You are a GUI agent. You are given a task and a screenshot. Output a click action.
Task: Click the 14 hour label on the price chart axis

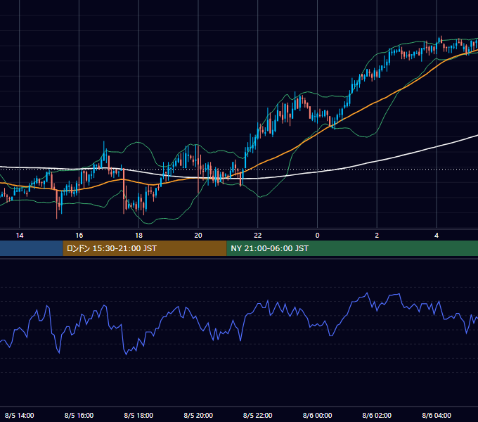(20, 236)
